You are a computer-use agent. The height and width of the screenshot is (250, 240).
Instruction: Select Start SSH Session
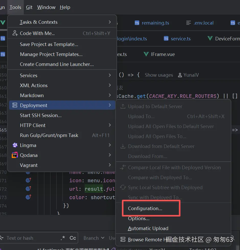[x=62, y=115]
